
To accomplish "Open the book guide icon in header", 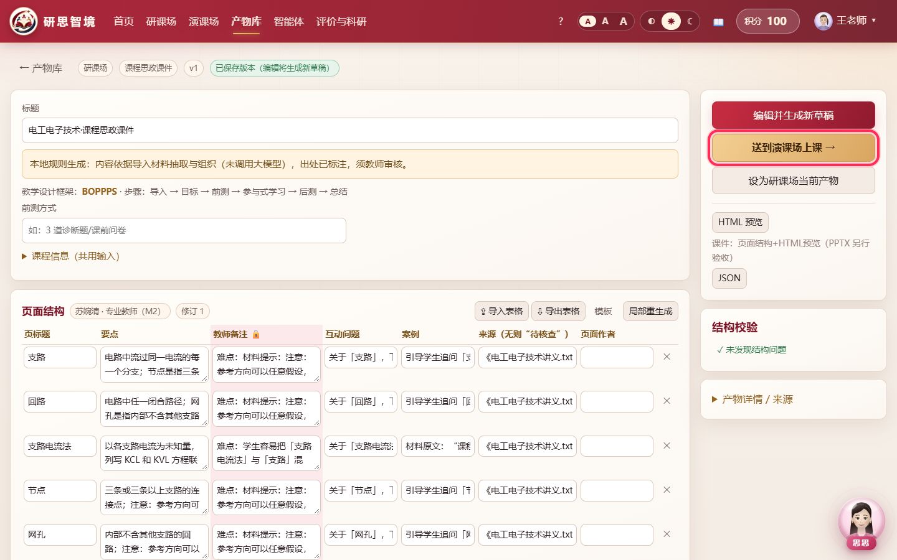I will [x=718, y=22].
